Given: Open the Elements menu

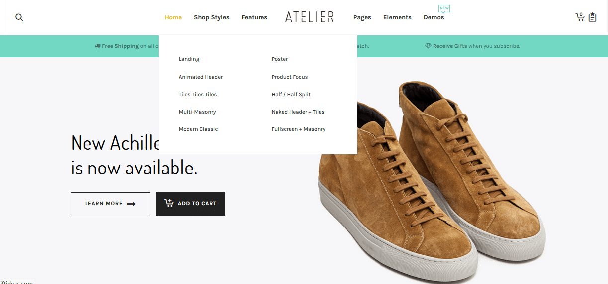Looking at the screenshot, I should click(397, 17).
